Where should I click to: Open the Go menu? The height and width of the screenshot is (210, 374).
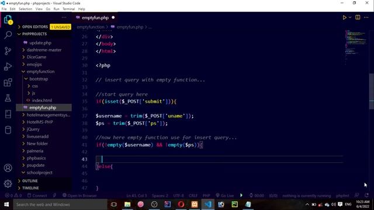48,9
